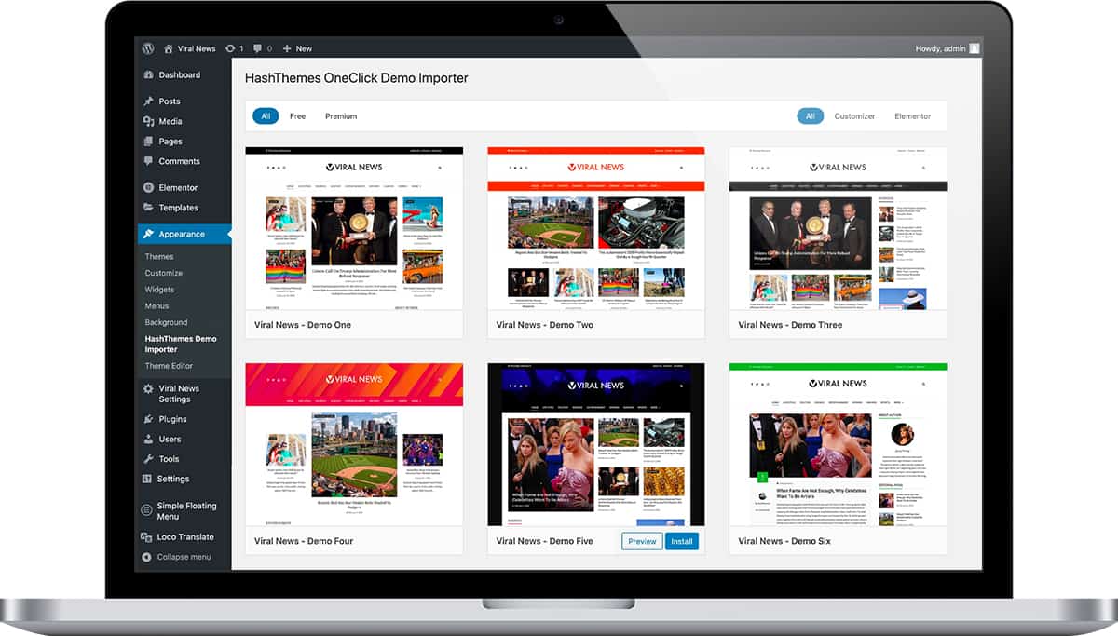Click the Simple Floating Menu icon
Image resolution: width=1118 pixels, height=636 pixels.
click(x=148, y=508)
